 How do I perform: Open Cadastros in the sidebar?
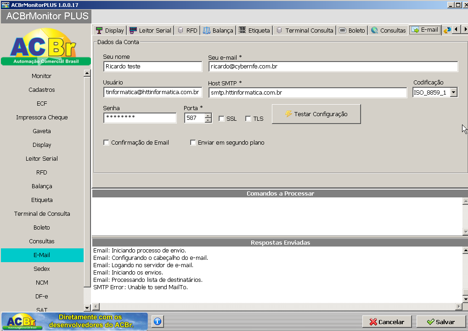42,90
